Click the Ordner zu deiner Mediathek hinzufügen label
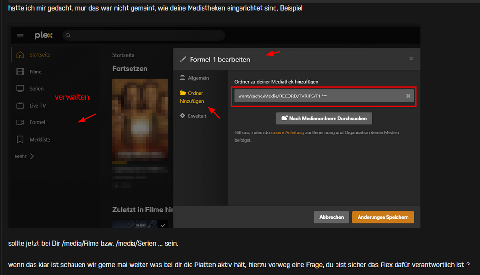 (276, 82)
